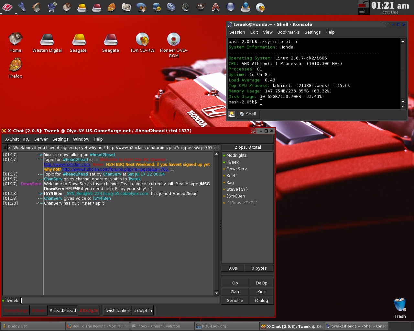Click the speaker audio icon in top panel
The image size is (414, 331).
(x=186, y=7)
